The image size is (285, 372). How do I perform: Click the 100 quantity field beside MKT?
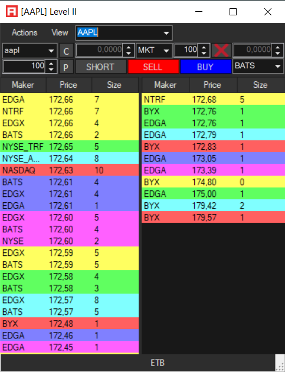[x=186, y=50]
